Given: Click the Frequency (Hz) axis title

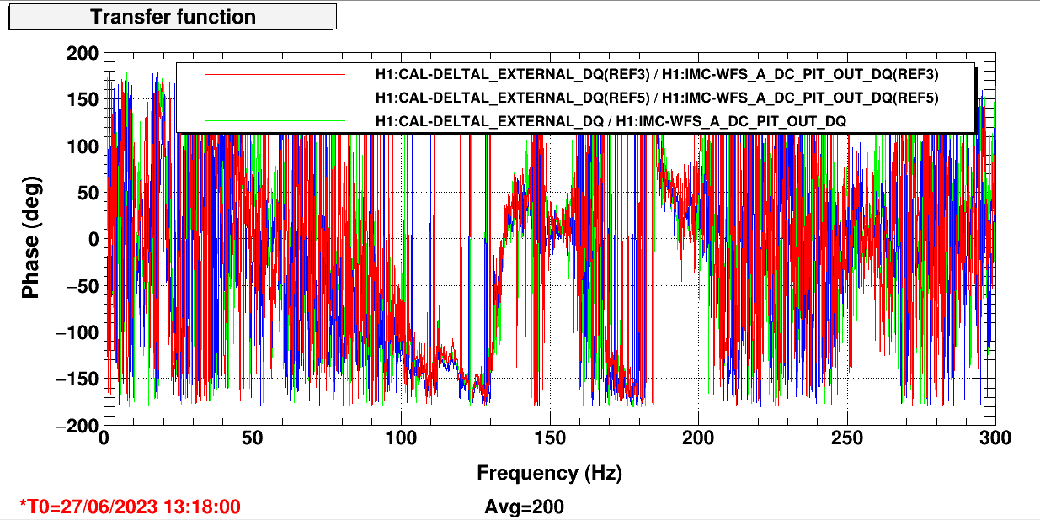Looking at the screenshot, I should pos(549,473).
